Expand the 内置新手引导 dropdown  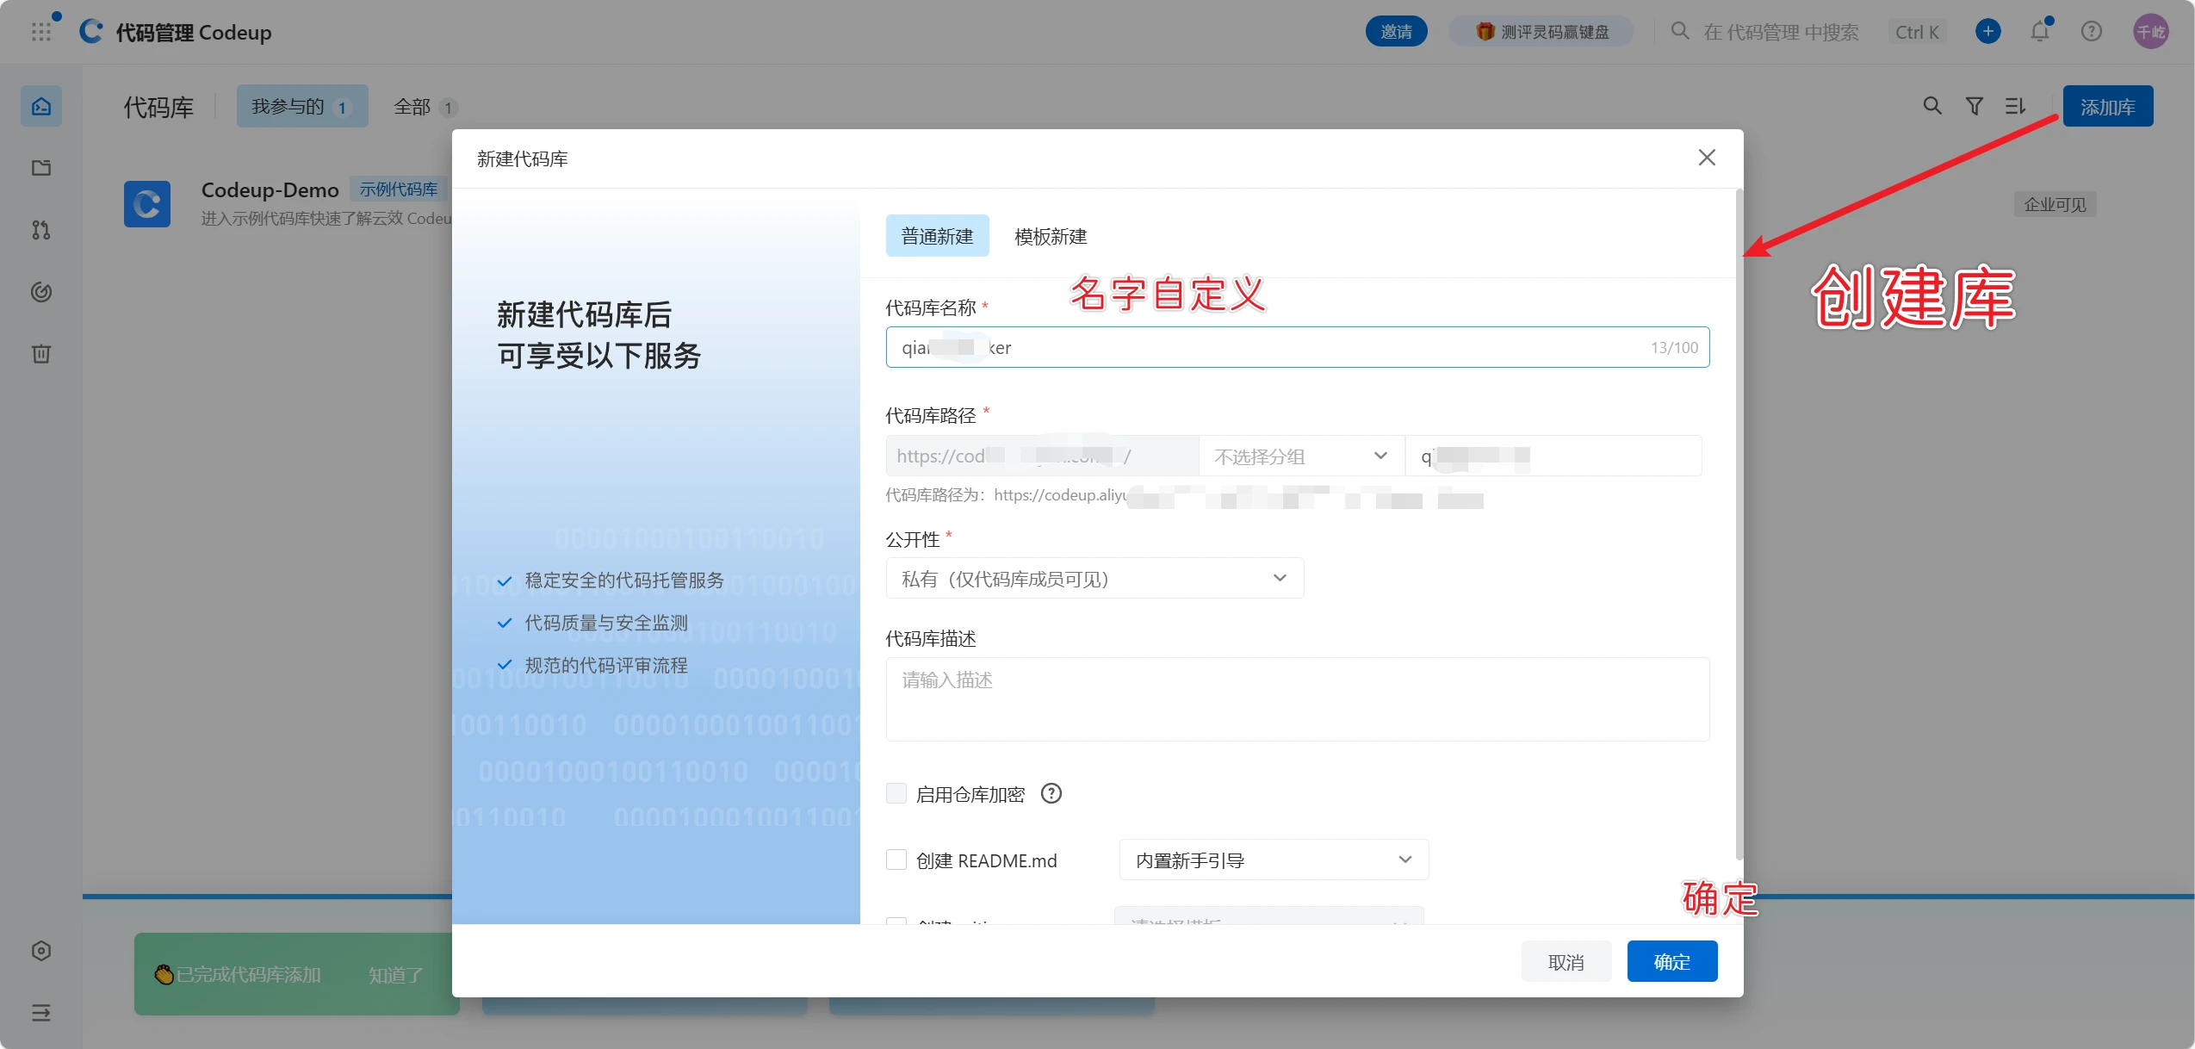pyautogui.click(x=1273, y=860)
